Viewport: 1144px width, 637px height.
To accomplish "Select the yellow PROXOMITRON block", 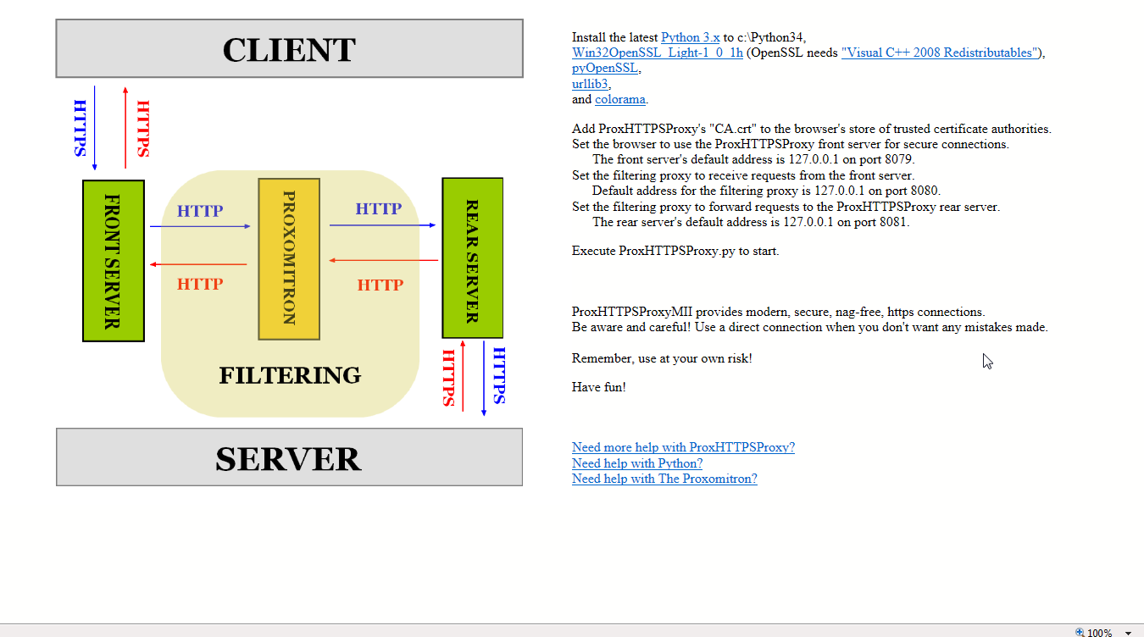I will (x=289, y=258).
